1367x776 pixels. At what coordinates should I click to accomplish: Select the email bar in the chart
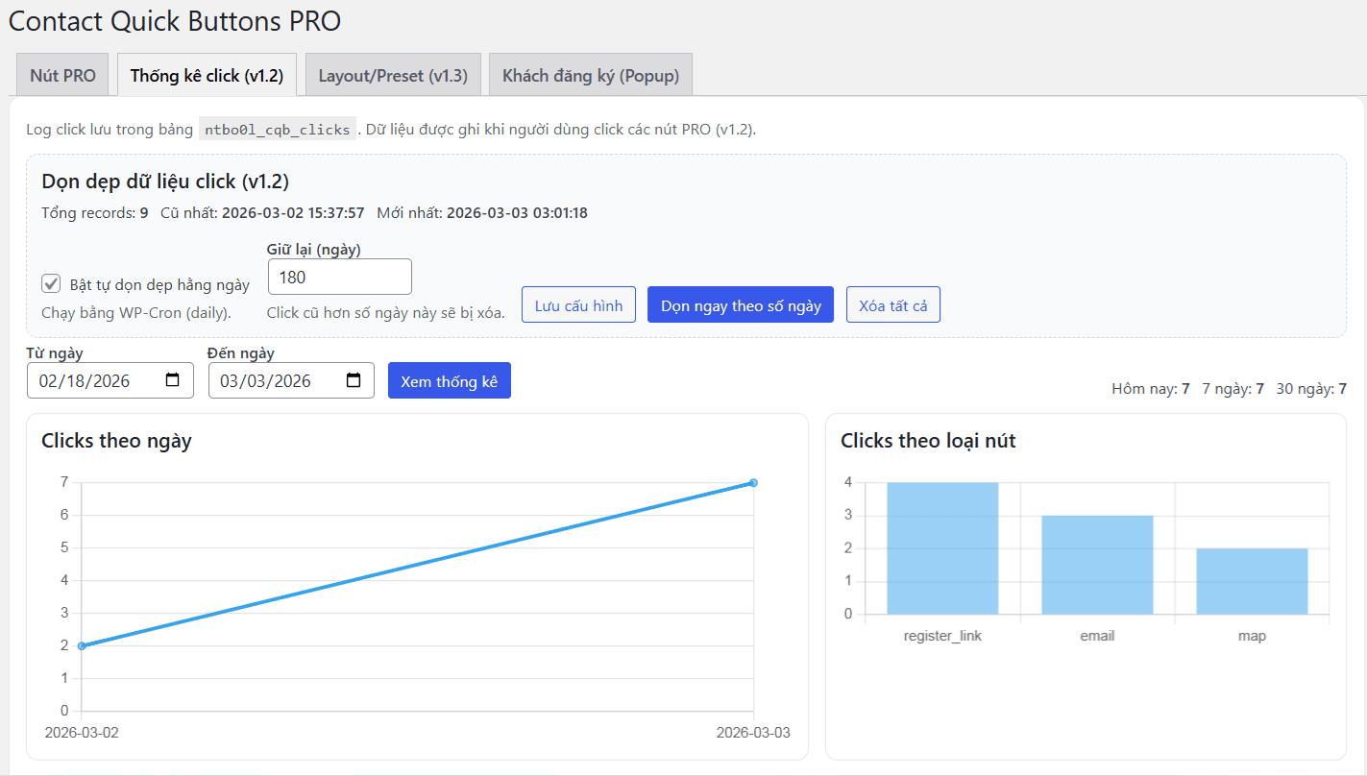(x=1097, y=565)
